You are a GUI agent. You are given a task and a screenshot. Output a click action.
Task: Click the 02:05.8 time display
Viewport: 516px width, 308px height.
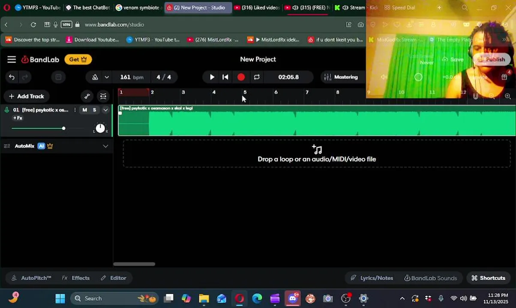(x=288, y=77)
